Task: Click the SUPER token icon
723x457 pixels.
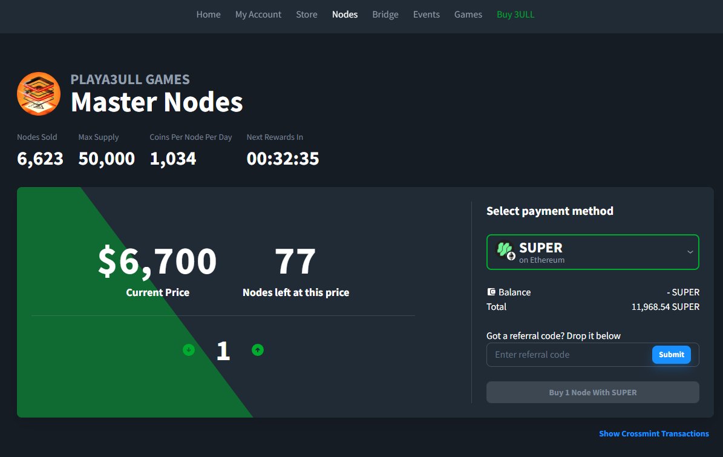Action: pos(505,251)
